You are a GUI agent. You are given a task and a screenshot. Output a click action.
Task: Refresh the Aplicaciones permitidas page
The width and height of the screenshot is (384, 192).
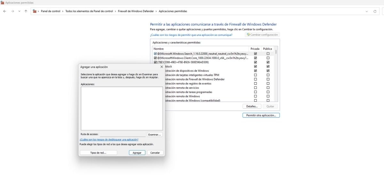pos(375,11)
